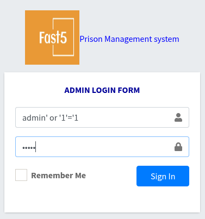
Task: Click the word Prison in the header link
Action: coord(91,39)
